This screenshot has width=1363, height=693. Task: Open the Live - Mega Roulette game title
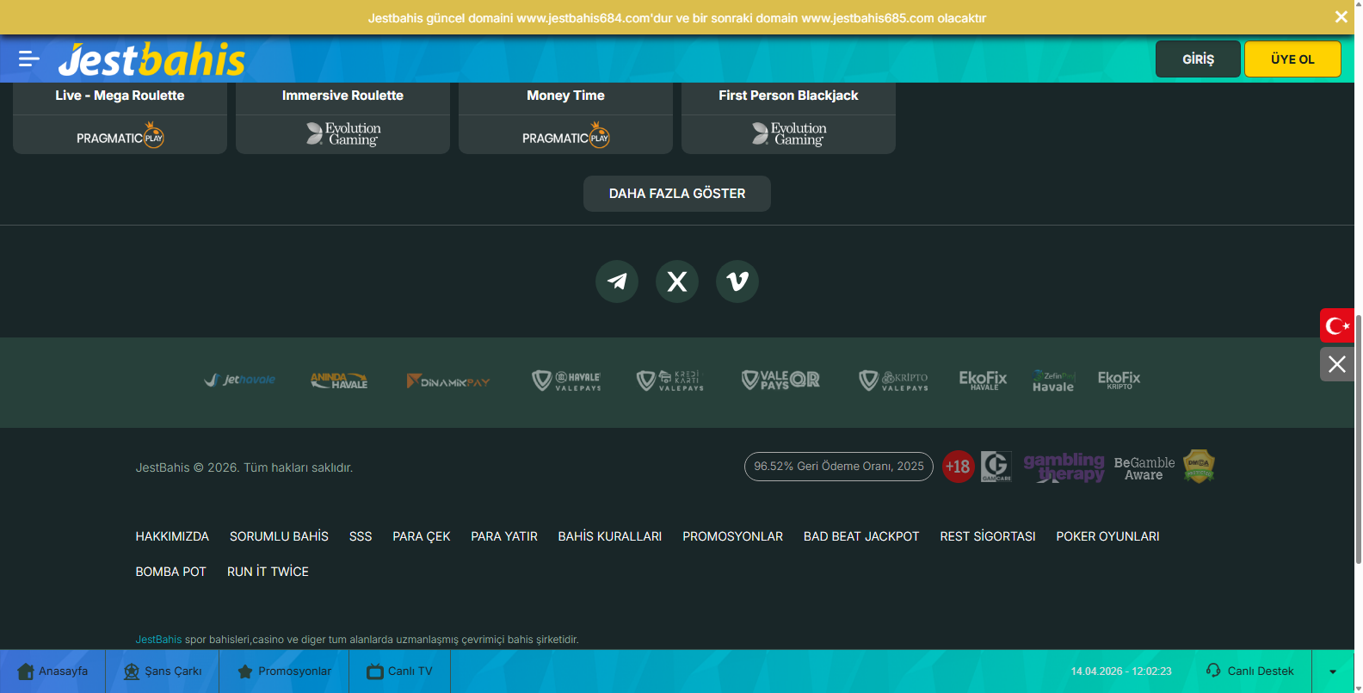120,96
